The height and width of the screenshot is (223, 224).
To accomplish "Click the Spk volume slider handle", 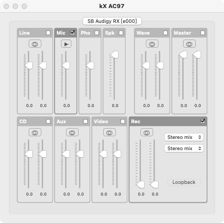I will (x=114, y=54).
